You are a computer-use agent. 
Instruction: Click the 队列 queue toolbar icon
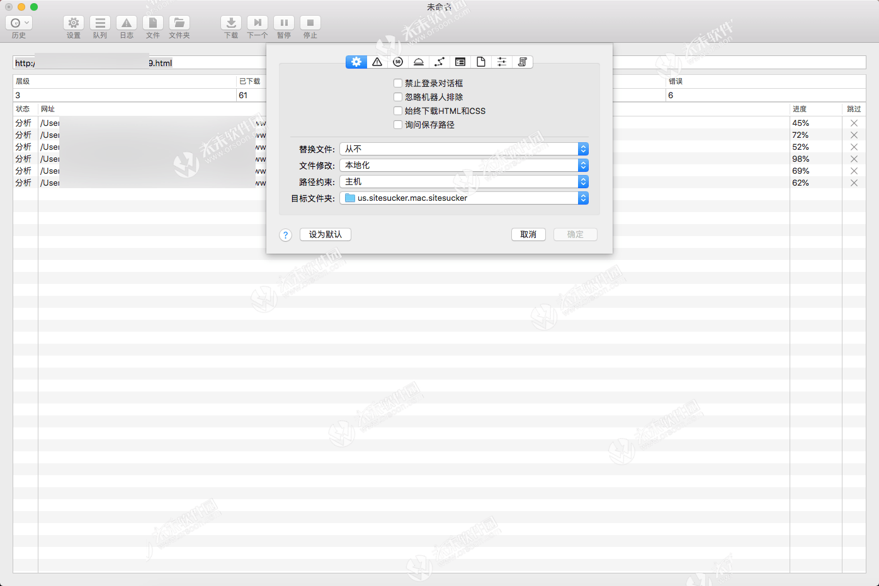pos(100,26)
